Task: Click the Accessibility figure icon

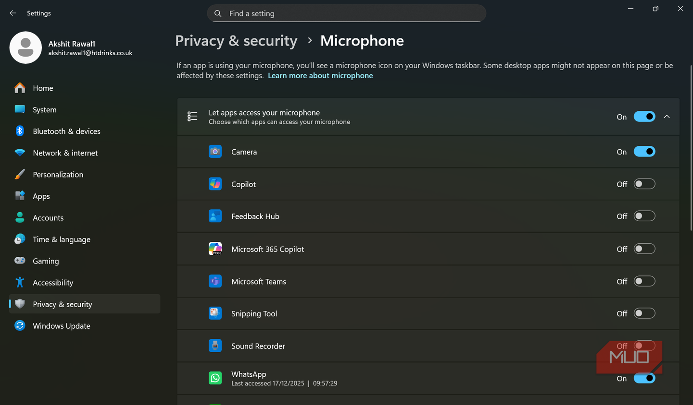Action: click(x=20, y=282)
